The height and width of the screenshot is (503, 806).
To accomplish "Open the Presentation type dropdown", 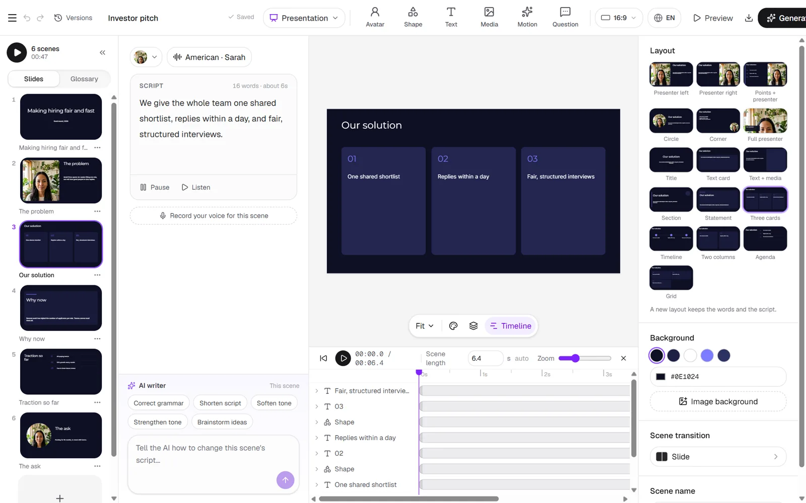I will tap(304, 18).
